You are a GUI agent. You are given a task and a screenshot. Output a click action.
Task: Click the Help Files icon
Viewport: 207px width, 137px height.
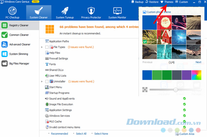(x=47, y=53)
